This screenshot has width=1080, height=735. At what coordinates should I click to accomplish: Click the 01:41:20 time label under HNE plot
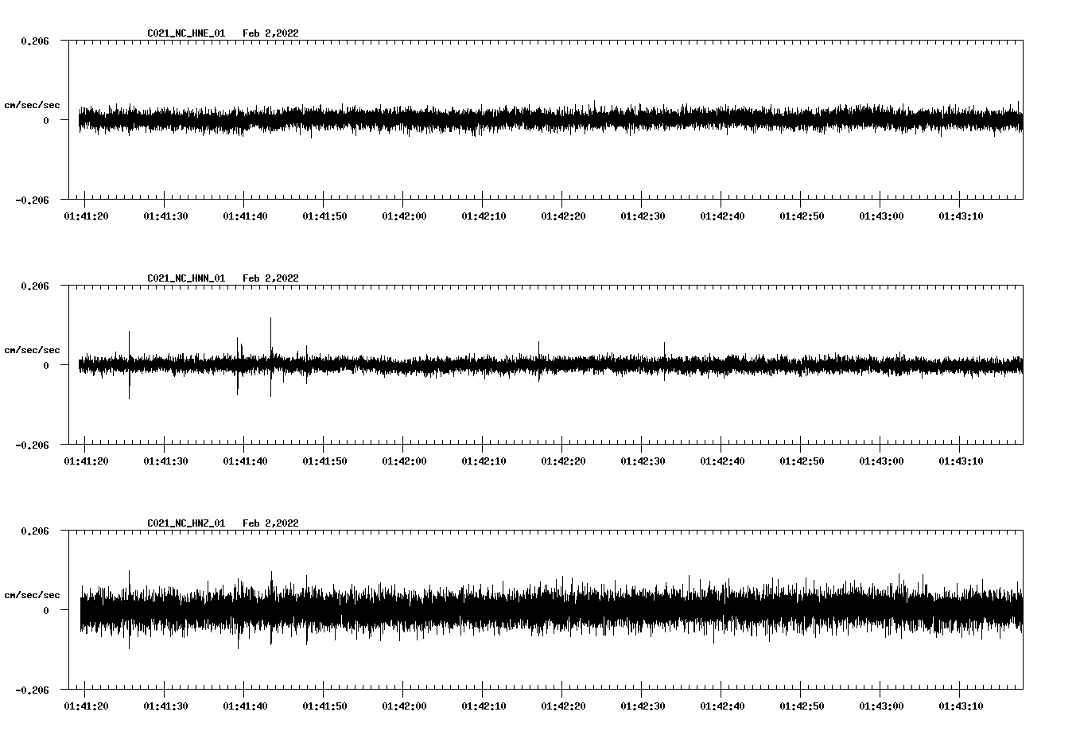click(86, 216)
